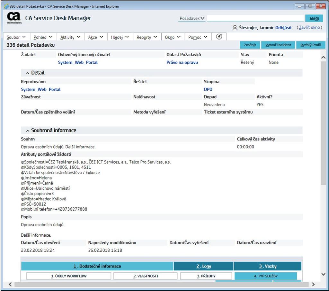Viewport: 329px width, 291px height.
Task: Click the @Ulice=Ulrichovo náměstí line
Action: tap(45, 188)
